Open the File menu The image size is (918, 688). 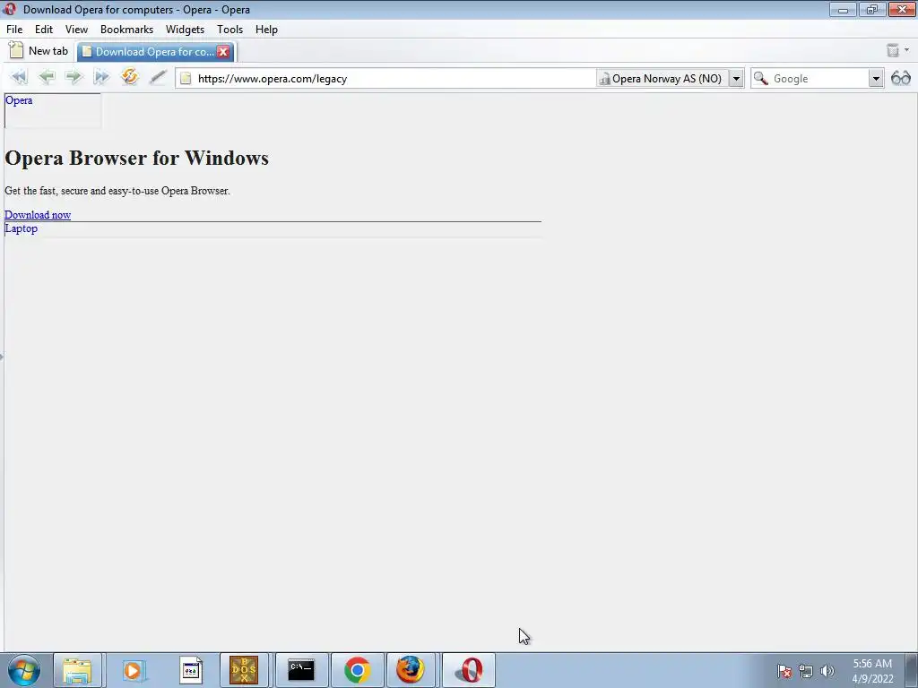tap(14, 30)
